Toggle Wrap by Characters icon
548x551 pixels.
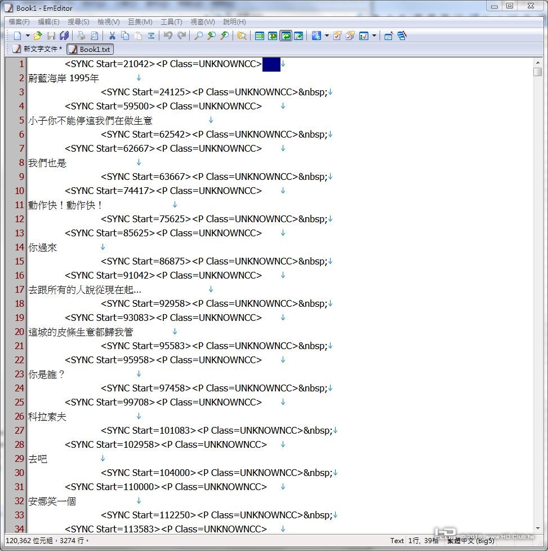coord(273,36)
